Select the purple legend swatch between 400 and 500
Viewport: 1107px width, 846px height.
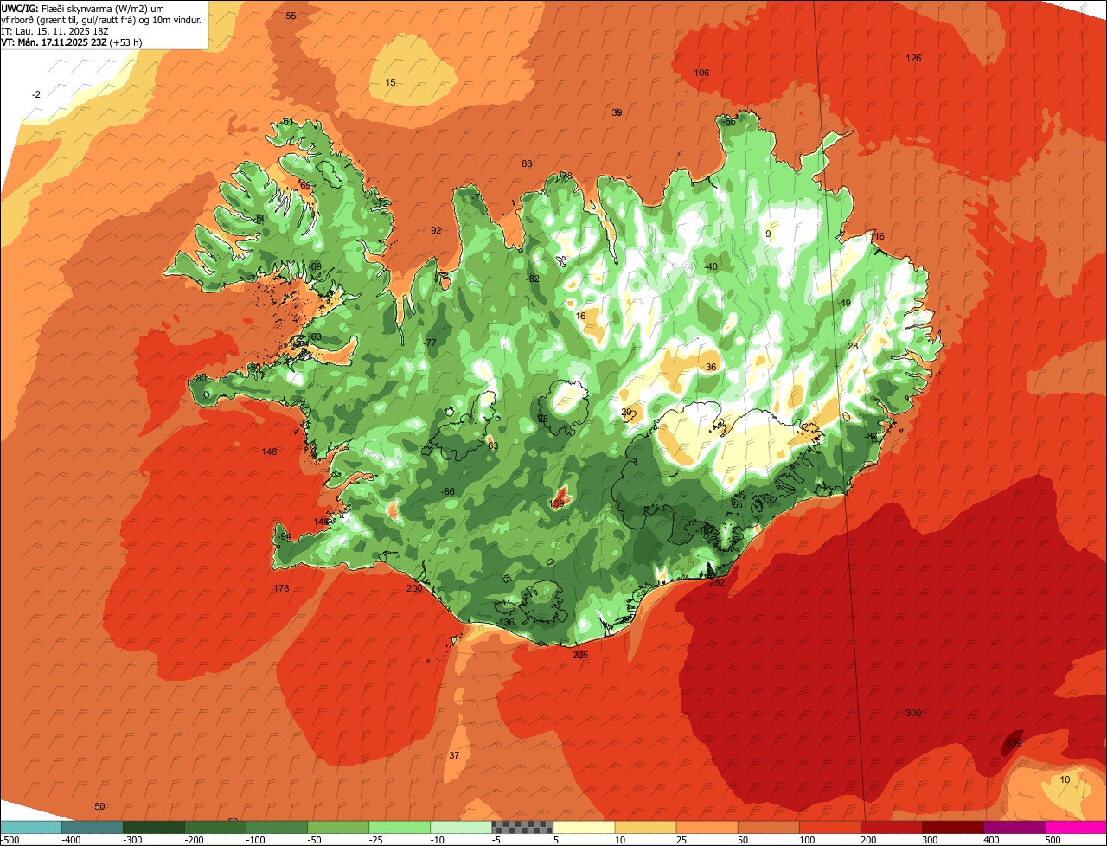(1014, 827)
